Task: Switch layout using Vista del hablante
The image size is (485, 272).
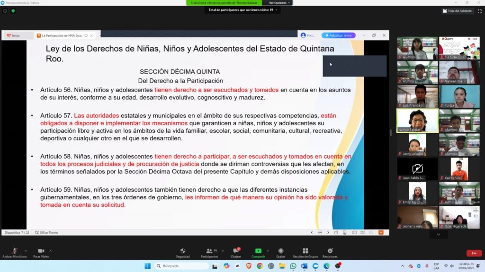Action: [457, 10]
